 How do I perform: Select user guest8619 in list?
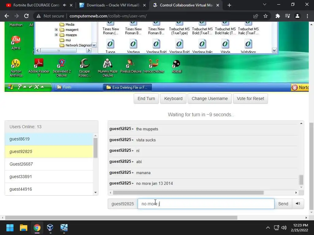click(49, 139)
